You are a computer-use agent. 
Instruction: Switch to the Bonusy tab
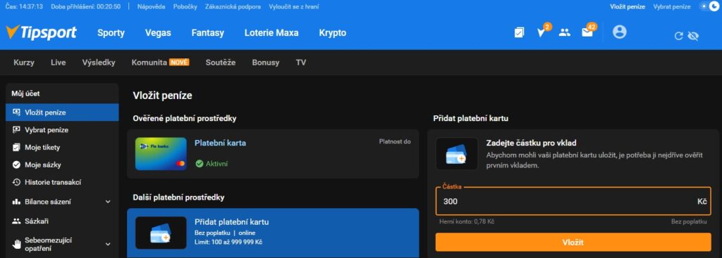[266, 63]
